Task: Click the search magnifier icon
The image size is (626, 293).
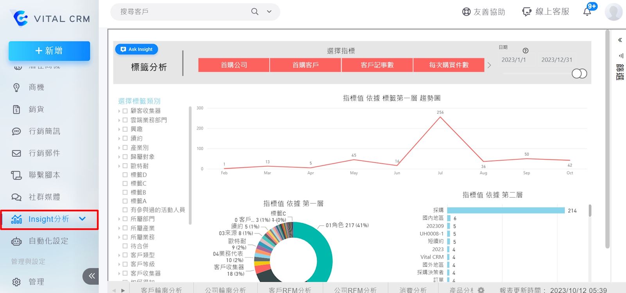Action: tap(255, 12)
